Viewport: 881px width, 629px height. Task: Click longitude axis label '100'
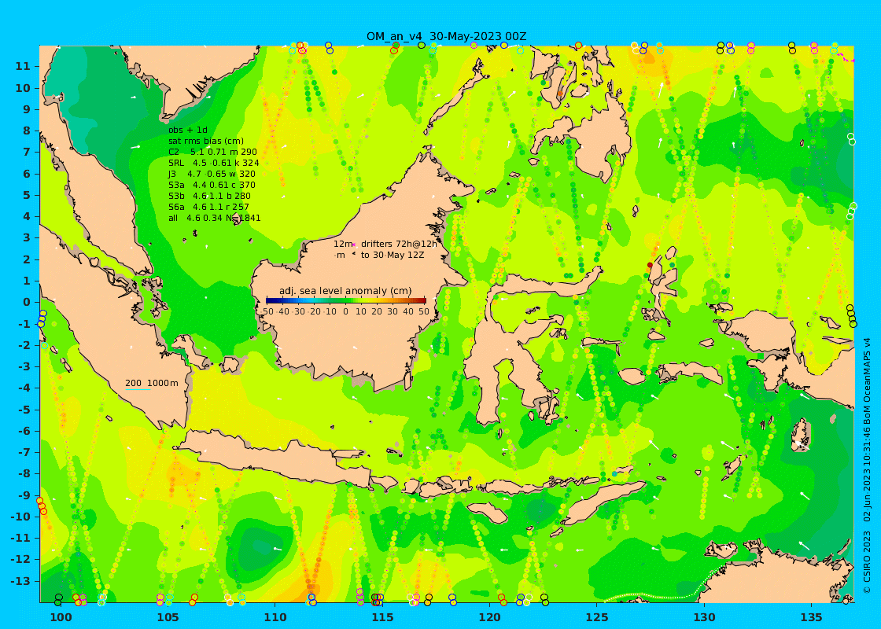click(x=61, y=617)
